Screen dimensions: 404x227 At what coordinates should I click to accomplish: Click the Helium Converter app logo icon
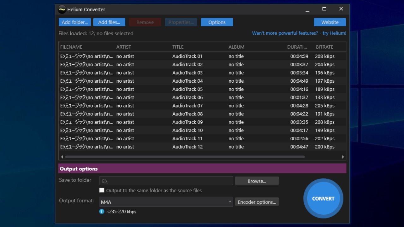(x=62, y=9)
